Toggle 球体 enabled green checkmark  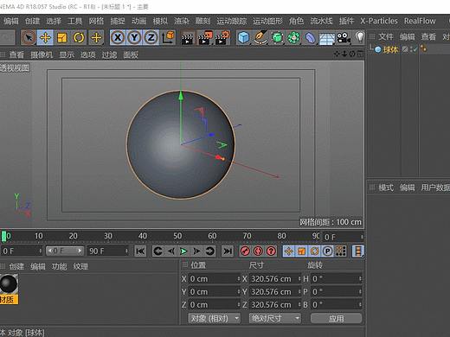[x=415, y=49]
